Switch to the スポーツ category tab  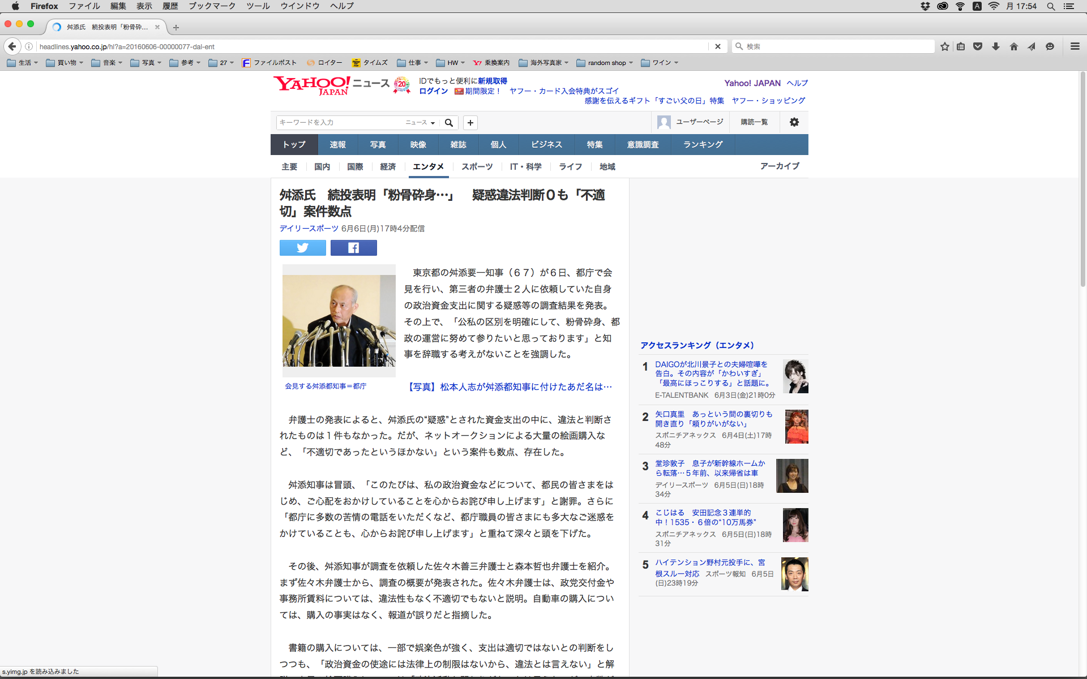(477, 167)
